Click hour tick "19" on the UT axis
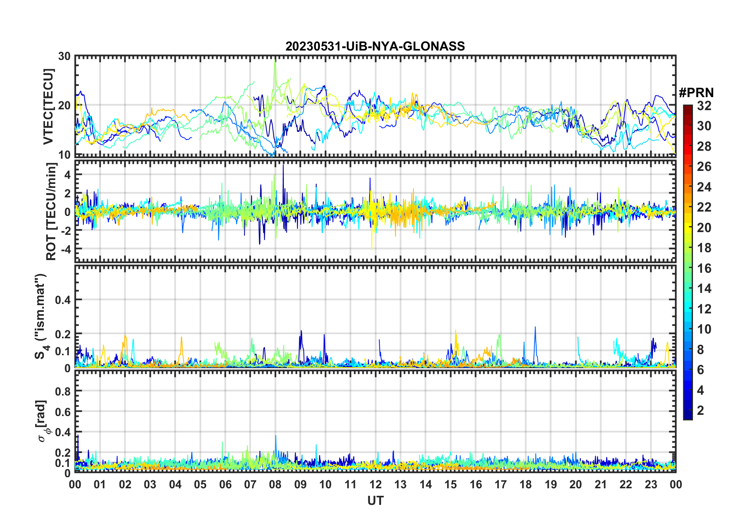The height and width of the screenshot is (525, 751). 551,484
